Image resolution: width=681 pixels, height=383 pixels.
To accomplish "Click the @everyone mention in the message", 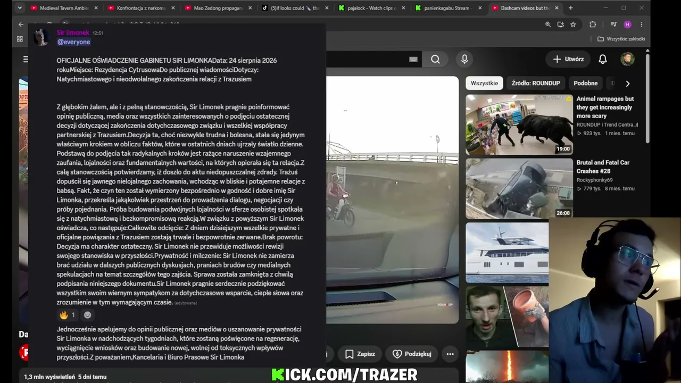I will tap(73, 42).
